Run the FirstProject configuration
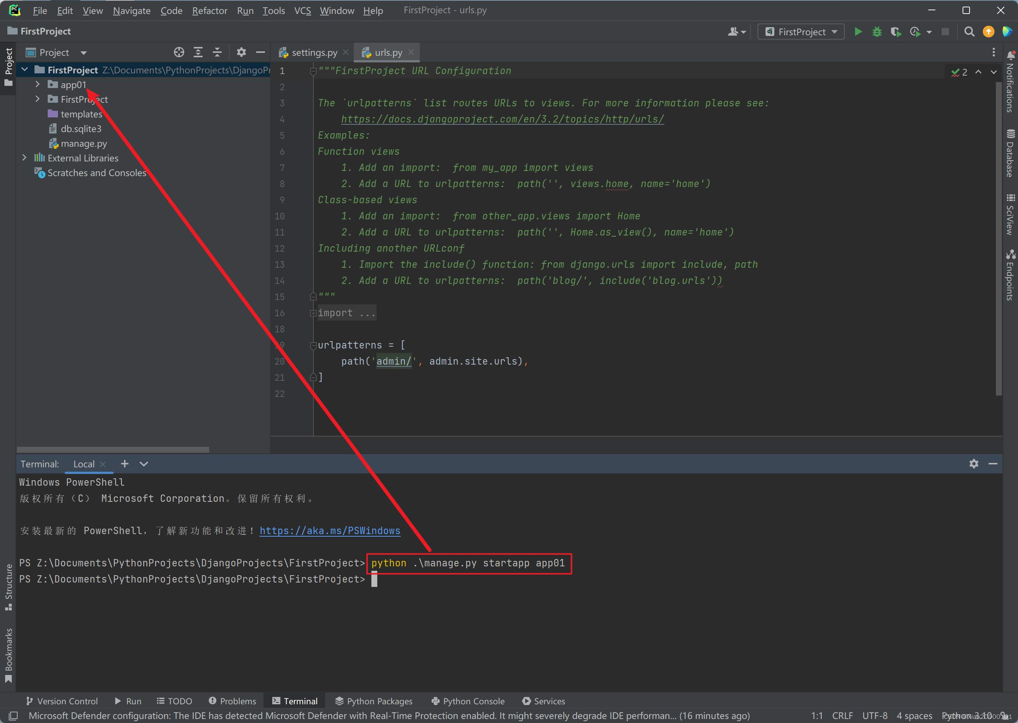1018x723 pixels. pyautogui.click(x=858, y=32)
